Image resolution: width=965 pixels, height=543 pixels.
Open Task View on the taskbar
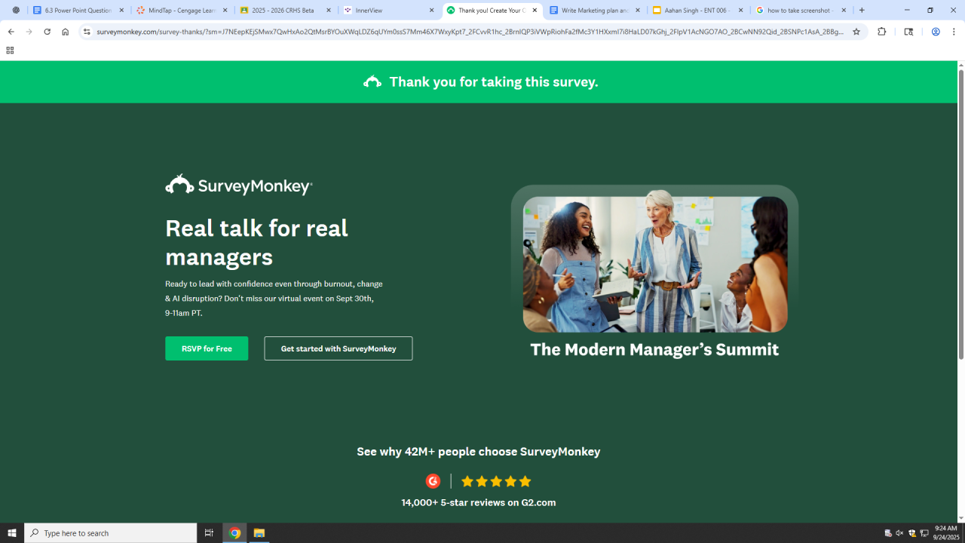pos(209,533)
